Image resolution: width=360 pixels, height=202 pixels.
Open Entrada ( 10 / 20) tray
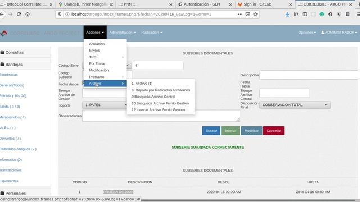(13, 96)
